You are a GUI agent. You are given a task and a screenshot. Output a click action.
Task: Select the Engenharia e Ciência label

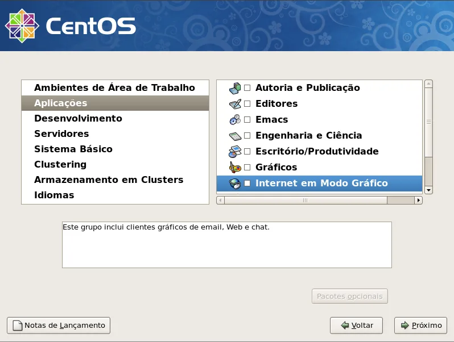[309, 136]
